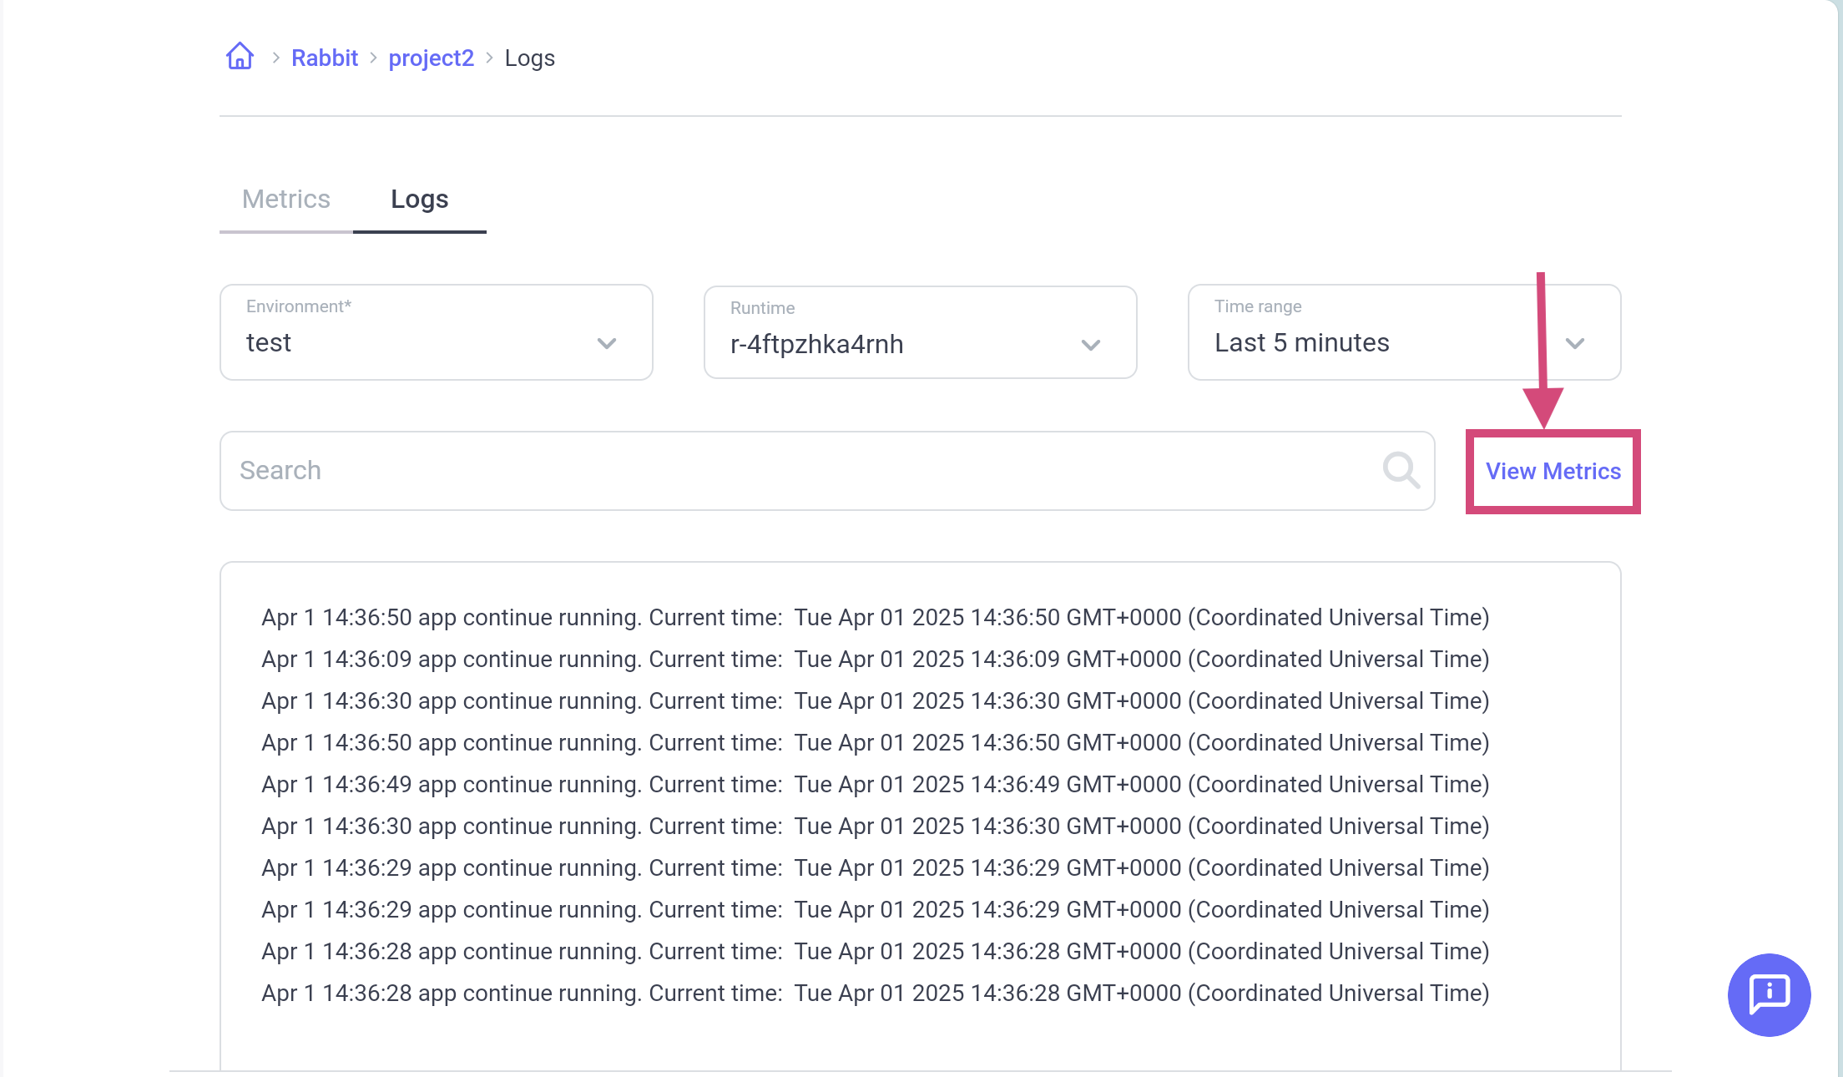Viewport: 1843px width, 1077px height.
Task: Click the last 14:36:28 log entry
Action: click(x=875, y=993)
